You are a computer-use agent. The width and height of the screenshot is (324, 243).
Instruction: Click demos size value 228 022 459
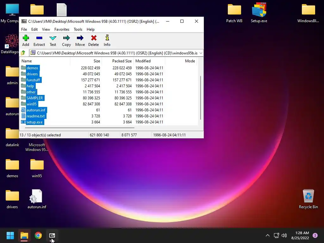click(x=90, y=68)
